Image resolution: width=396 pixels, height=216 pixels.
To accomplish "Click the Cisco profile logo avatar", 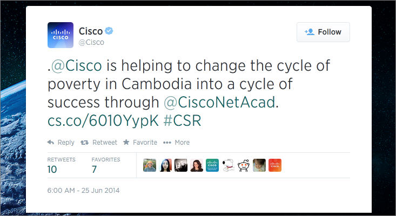I will 61,35.
